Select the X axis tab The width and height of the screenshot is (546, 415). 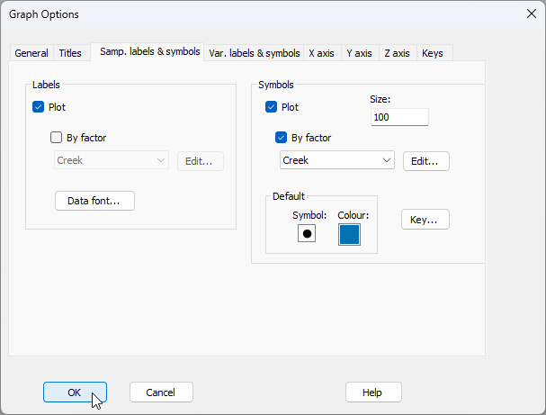(321, 53)
